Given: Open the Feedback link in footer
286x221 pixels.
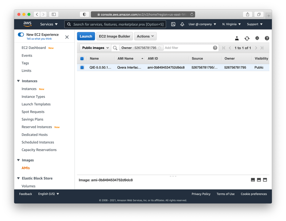Looking at the screenshot, I should 26,194.
